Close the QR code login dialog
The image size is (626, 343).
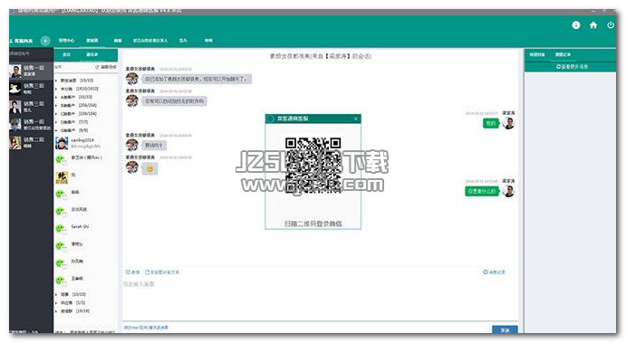(356, 119)
